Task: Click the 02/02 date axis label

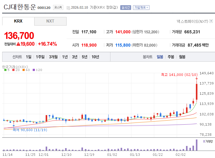Action: [x=180, y=155]
